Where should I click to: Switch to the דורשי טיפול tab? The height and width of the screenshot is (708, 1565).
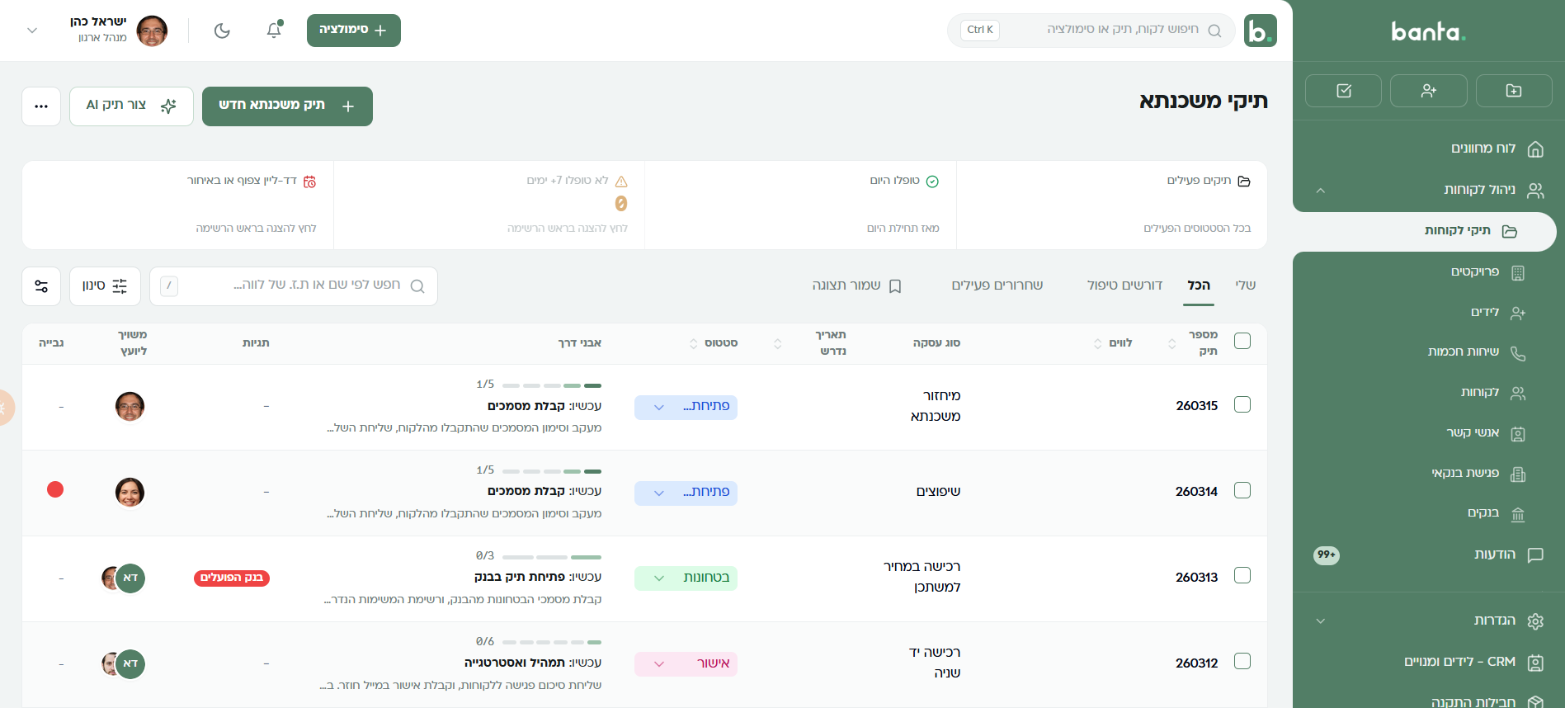click(1124, 286)
